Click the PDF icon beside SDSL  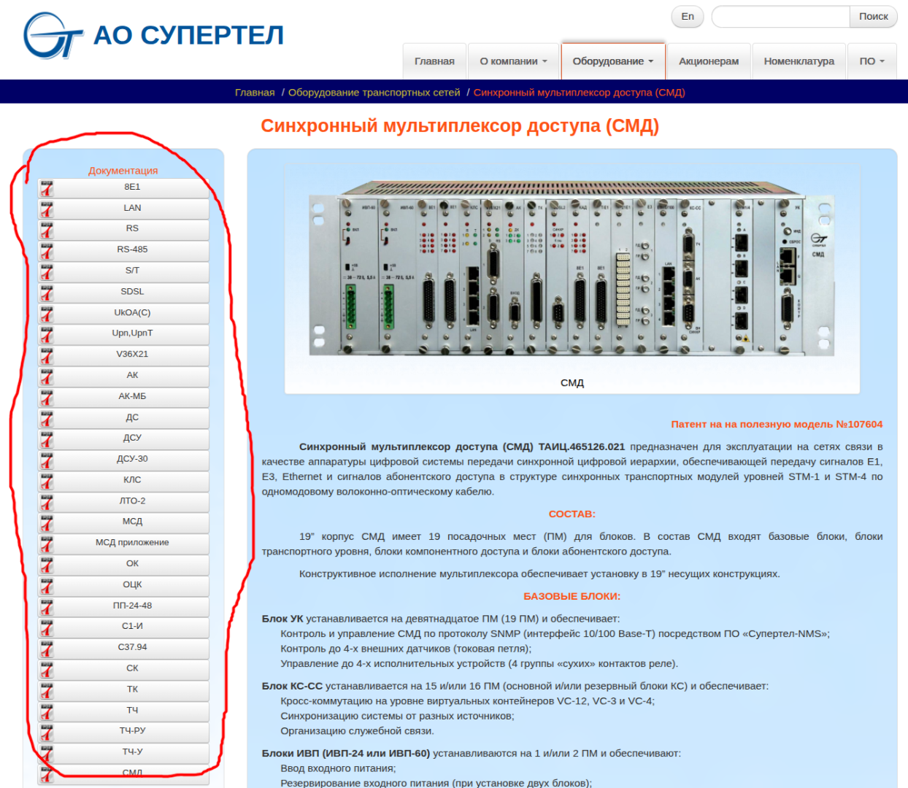pos(47,293)
